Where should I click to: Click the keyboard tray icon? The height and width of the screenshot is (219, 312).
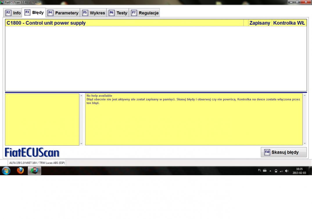pyautogui.click(x=265, y=170)
